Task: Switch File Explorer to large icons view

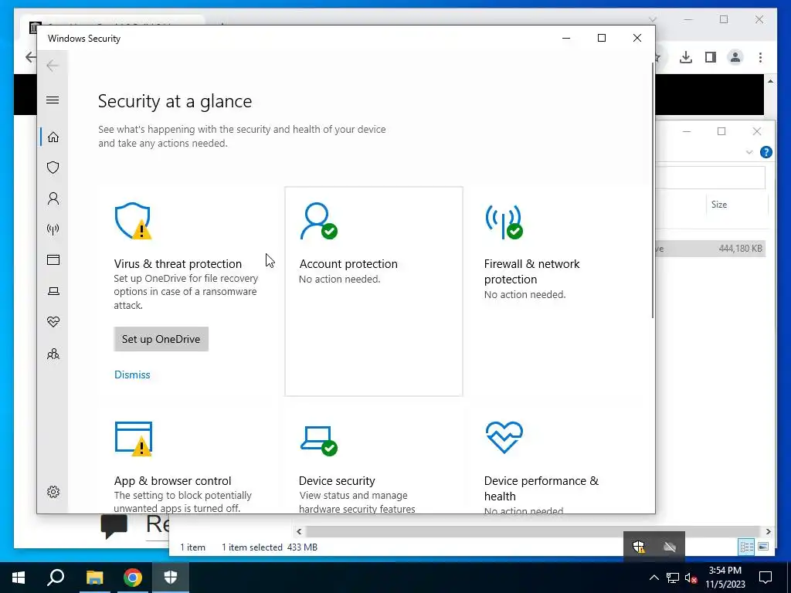Action: coord(762,547)
